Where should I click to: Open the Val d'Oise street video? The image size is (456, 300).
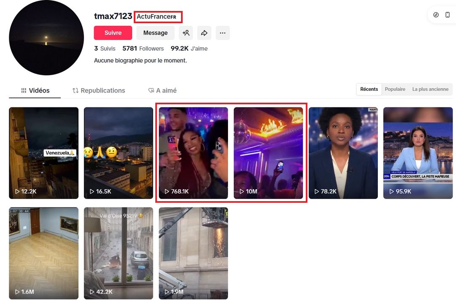[x=119, y=253]
